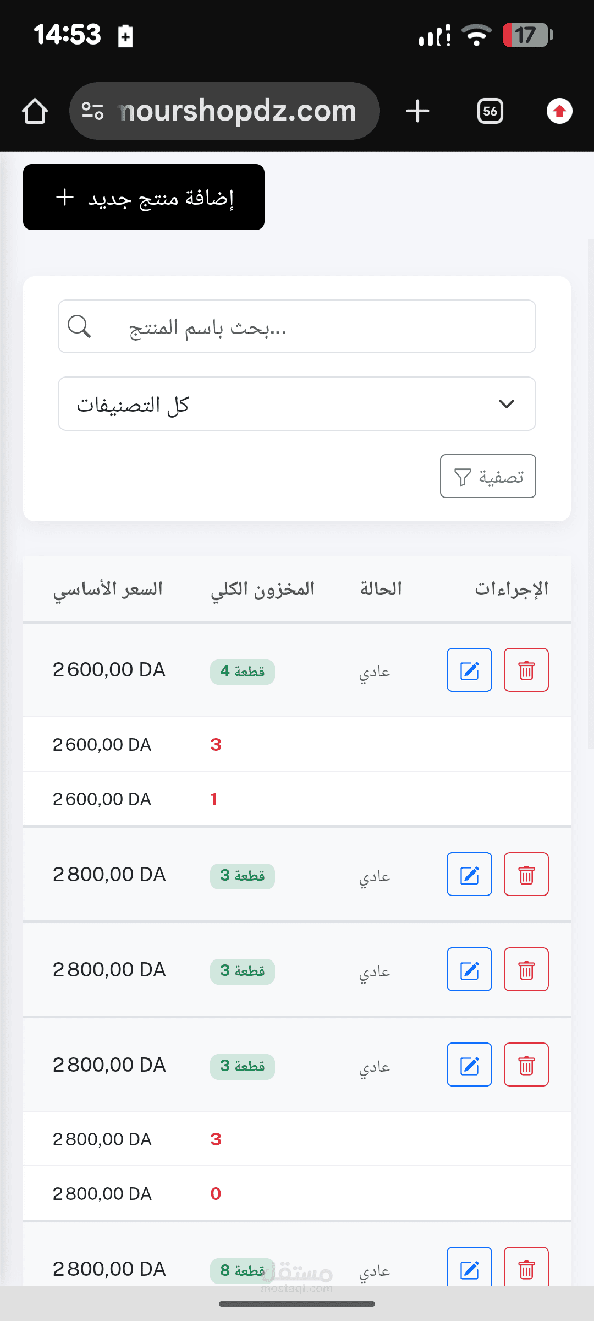Tap the red update arrow icon
Screen dimensions: 594x1321
point(559,111)
